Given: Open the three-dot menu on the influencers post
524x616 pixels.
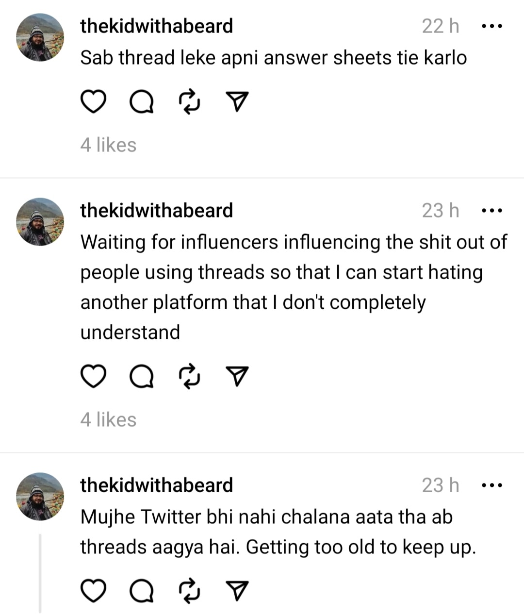Looking at the screenshot, I should 491,211.
